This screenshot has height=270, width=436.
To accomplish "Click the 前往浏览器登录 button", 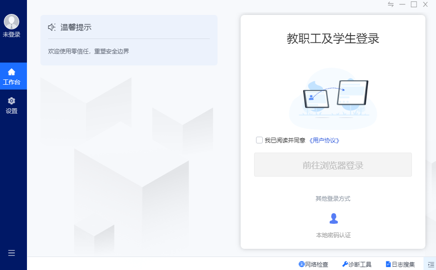I will 333,165.
